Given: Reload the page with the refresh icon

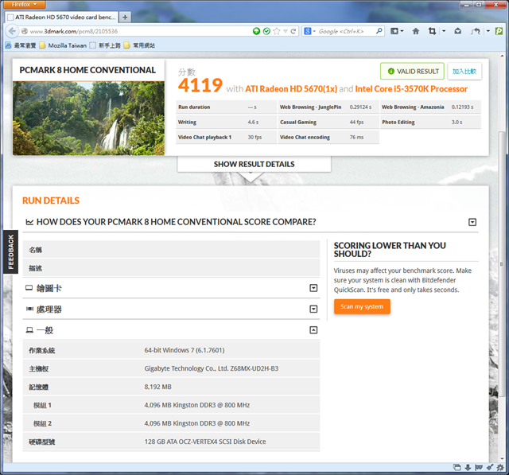Looking at the screenshot, I should coord(293,31).
